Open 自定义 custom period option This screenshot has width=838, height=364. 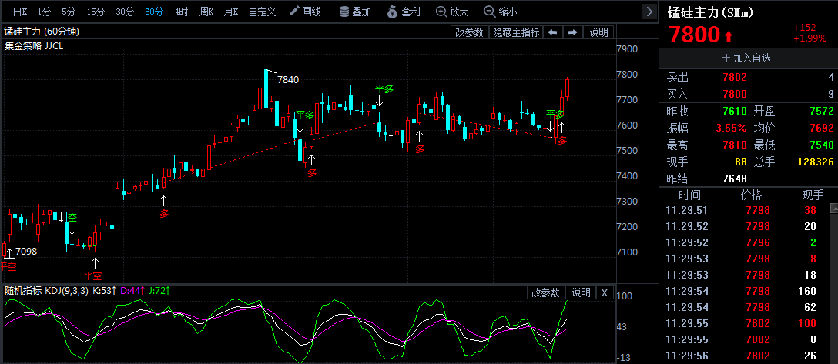tap(262, 12)
